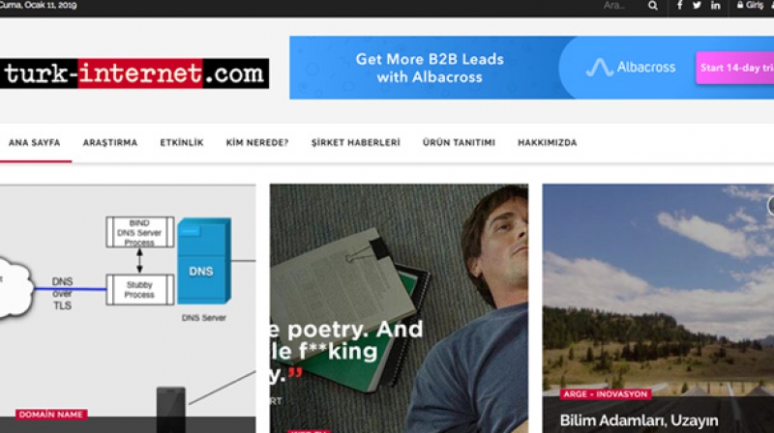Image resolution: width=774 pixels, height=433 pixels.
Task: Click the Domain Name category tag
Action: [51, 415]
